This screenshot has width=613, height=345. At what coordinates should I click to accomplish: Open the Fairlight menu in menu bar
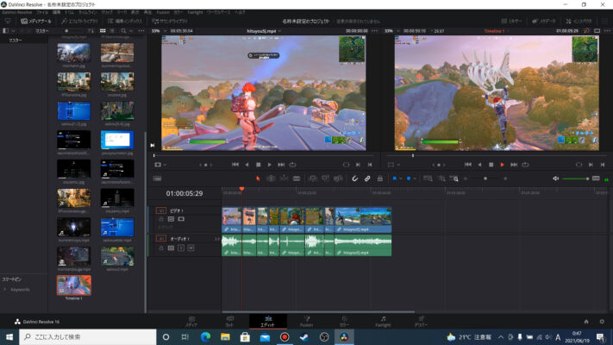(x=196, y=13)
